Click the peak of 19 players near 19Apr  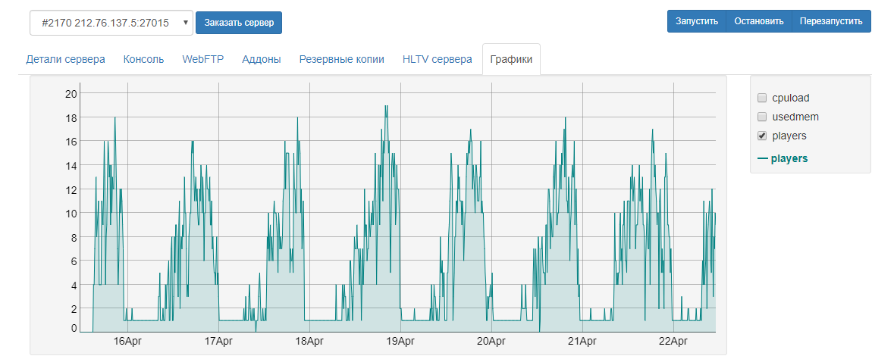[x=386, y=106]
